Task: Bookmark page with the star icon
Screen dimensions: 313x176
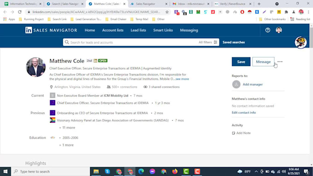Action: [x=167, y=12]
